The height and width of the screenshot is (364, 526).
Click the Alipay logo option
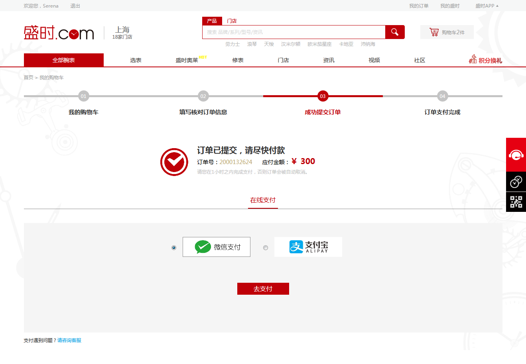pos(308,247)
